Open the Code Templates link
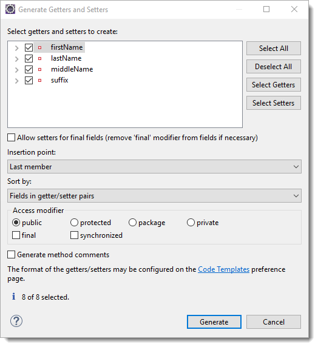Screen dimensions: 318x347 (224, 269)
